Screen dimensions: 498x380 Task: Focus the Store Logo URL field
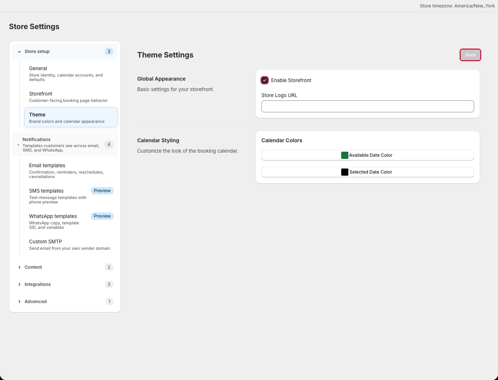click(x=368, y=106)
